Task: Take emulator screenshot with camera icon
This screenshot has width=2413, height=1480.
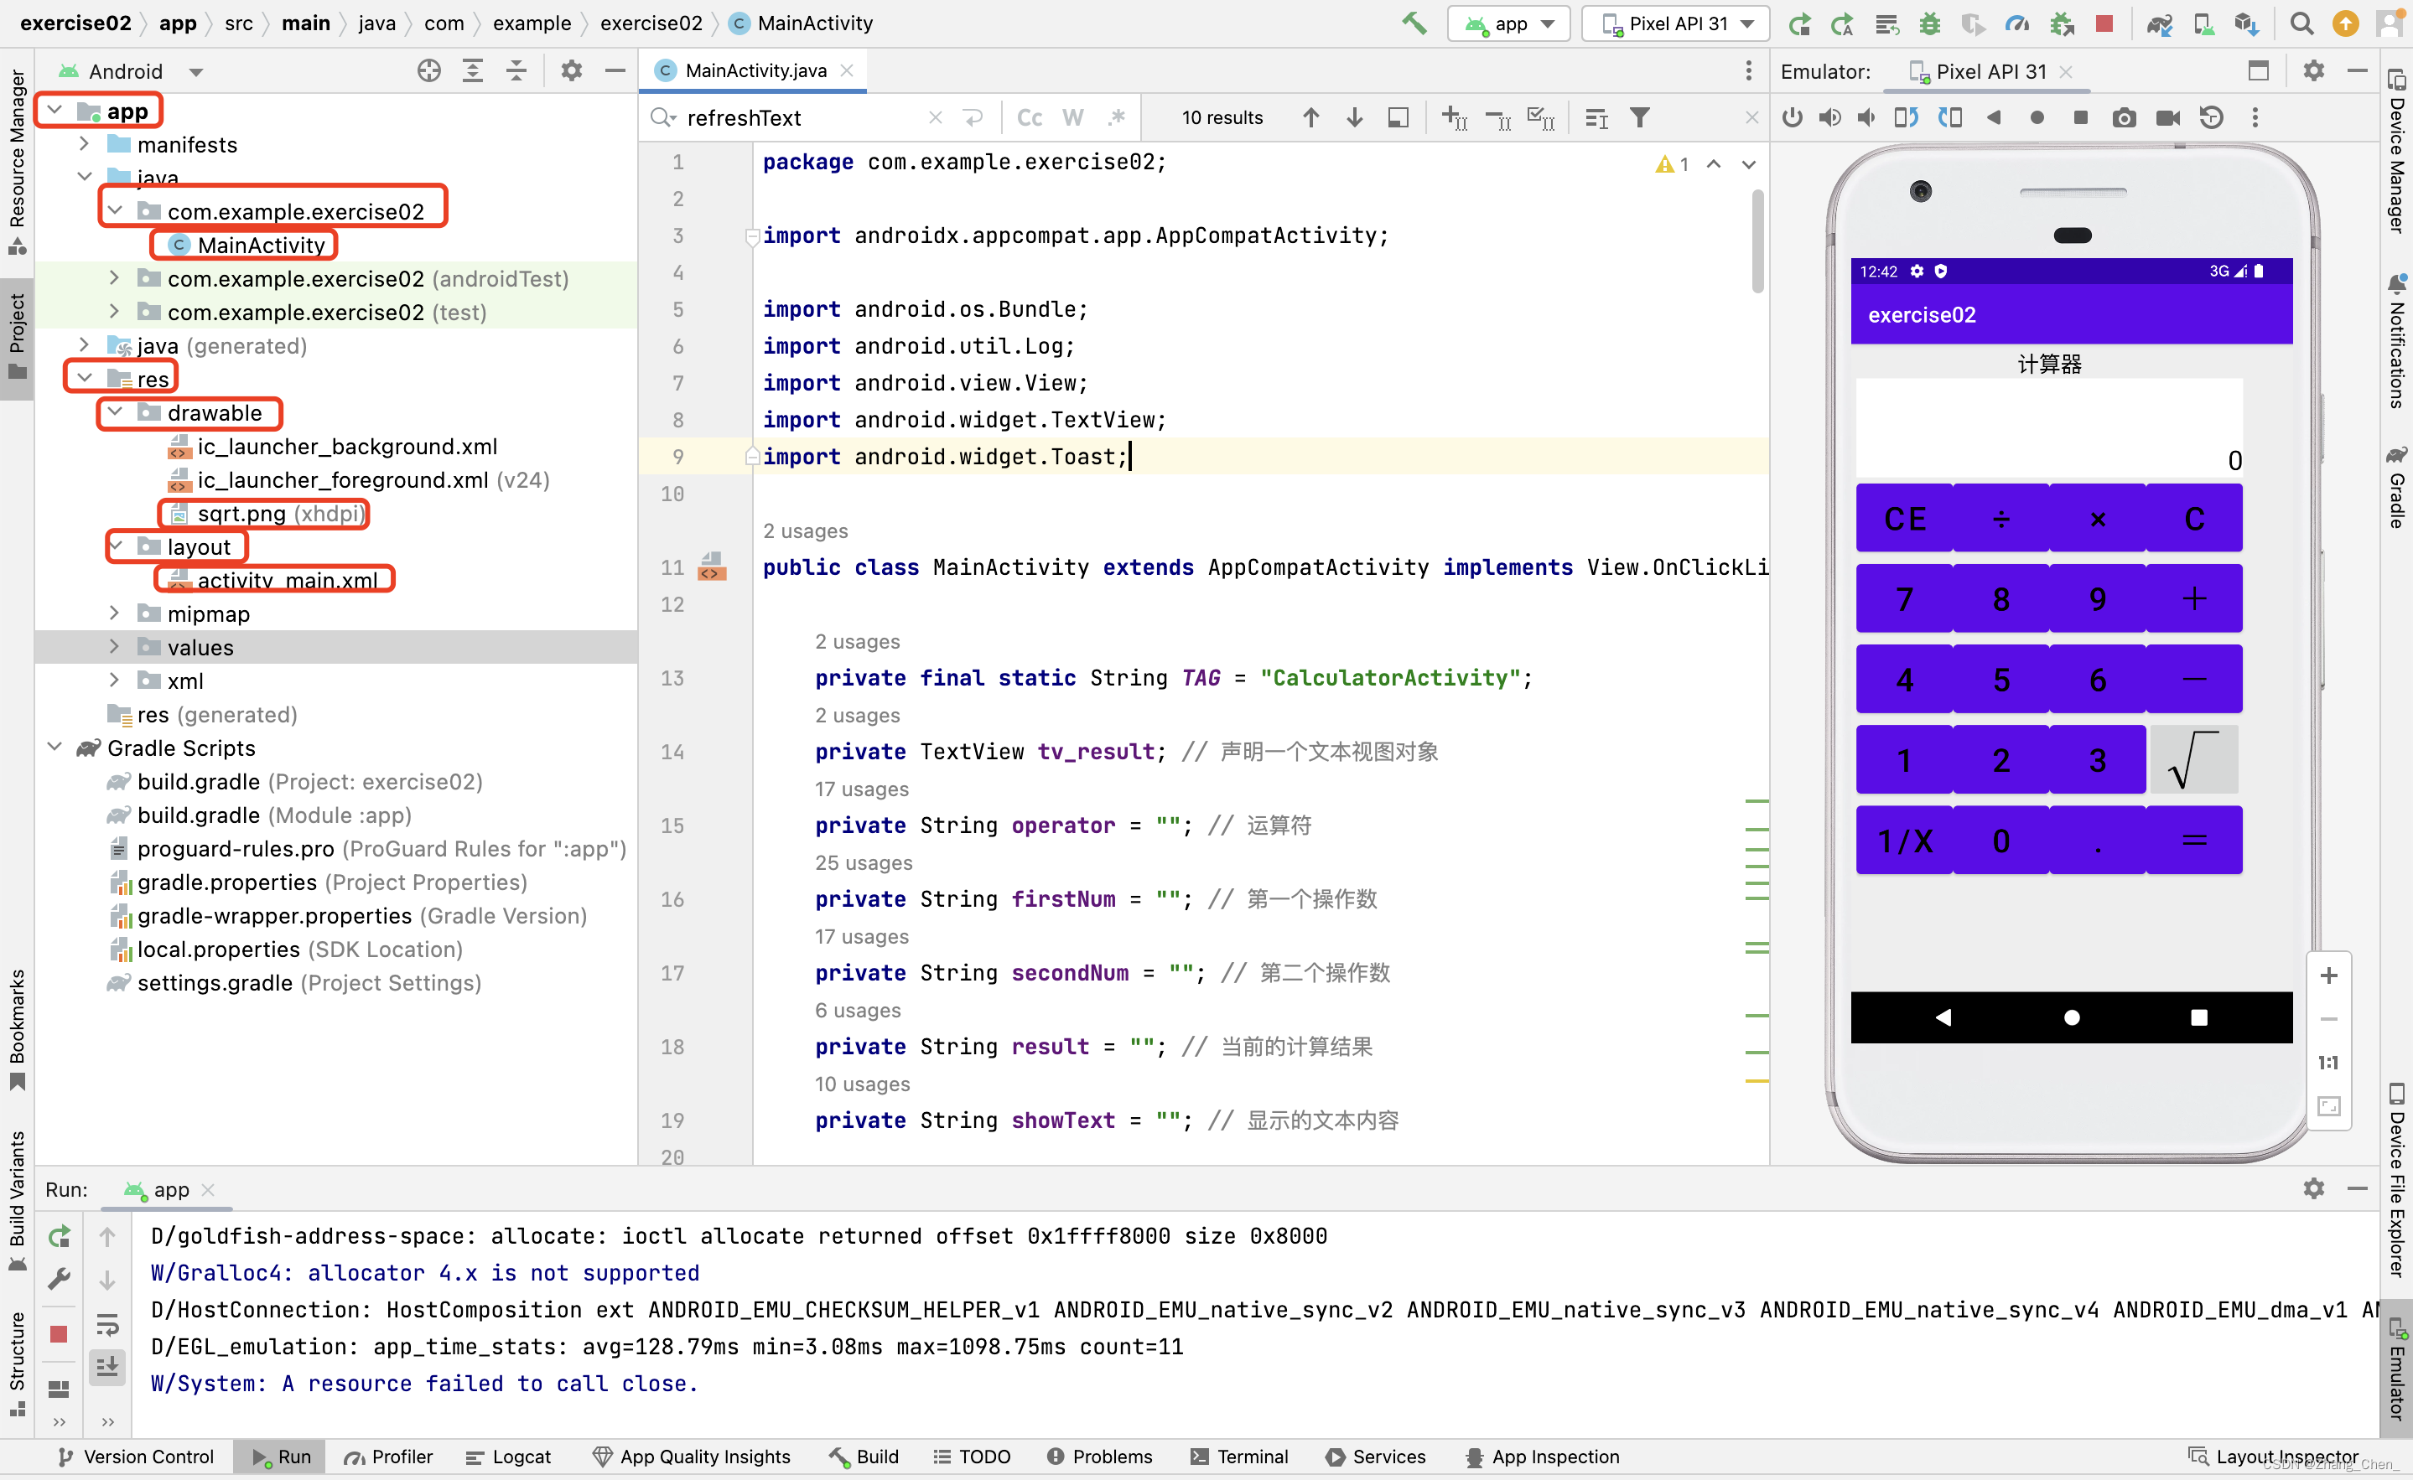Action: click(x=2123, y=117)
